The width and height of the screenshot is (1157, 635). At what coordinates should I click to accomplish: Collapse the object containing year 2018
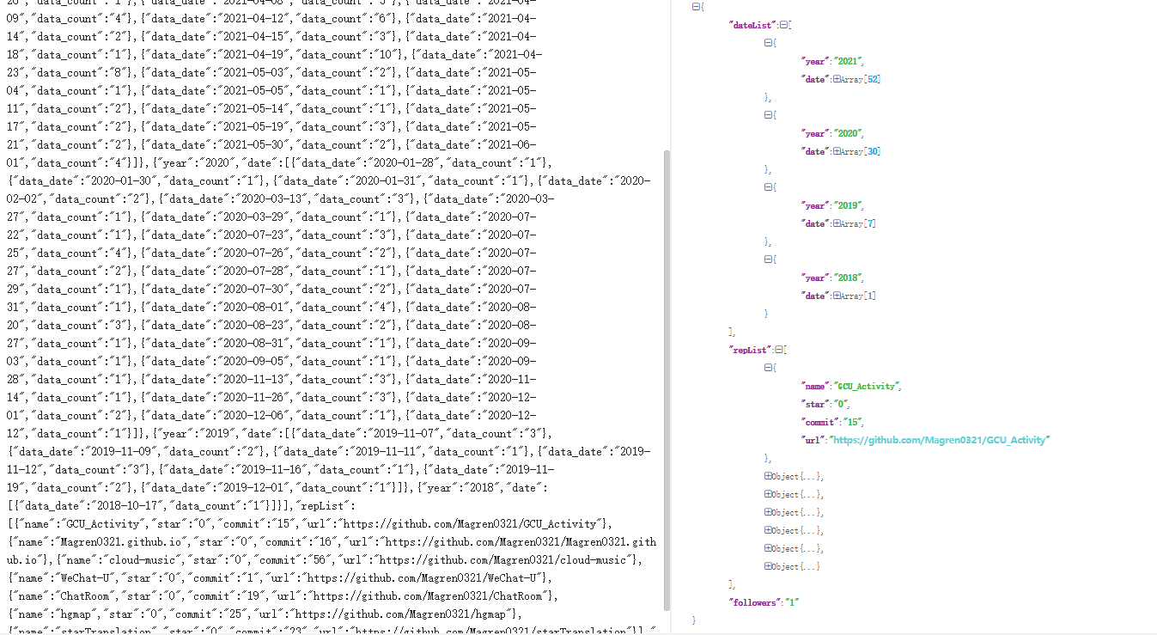[768, 259]
